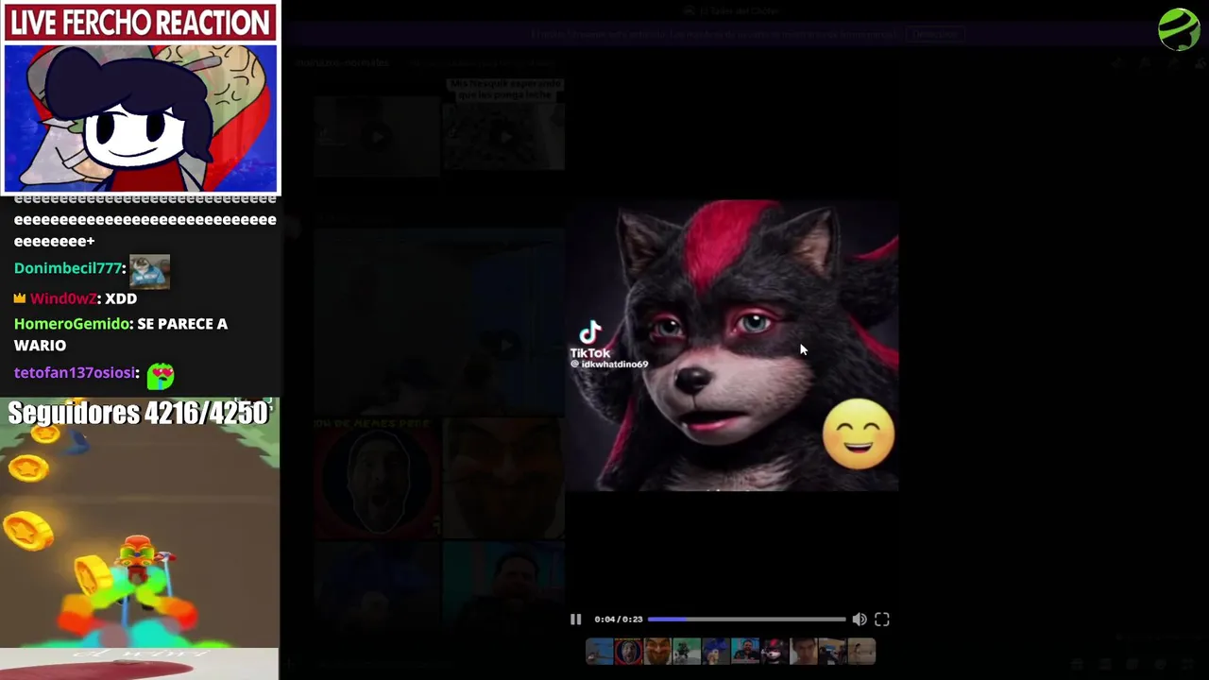
Task: Click the smiling emoji on the video
Action: 859,434
